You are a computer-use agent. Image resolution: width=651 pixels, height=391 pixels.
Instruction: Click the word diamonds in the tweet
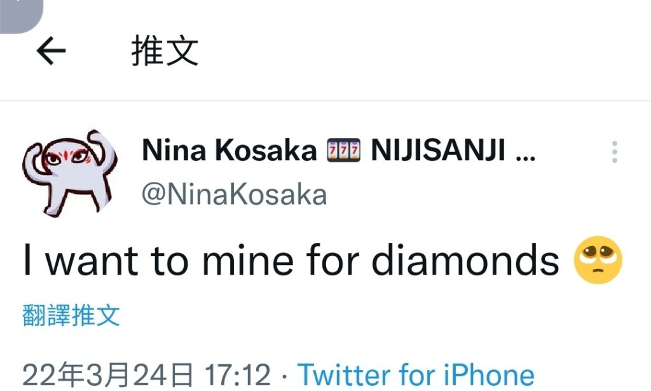tap(465, 260)
